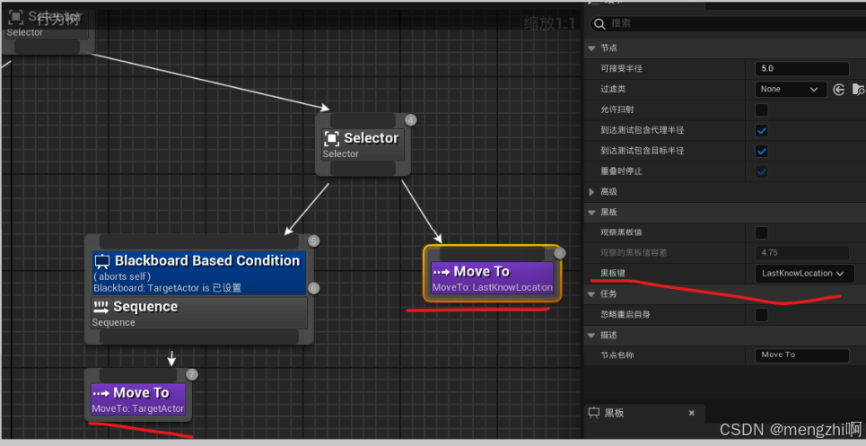866x446 pixels.
Task: Enable the 观察黑板值 checkbox
Action: click(x=762, y=232)
